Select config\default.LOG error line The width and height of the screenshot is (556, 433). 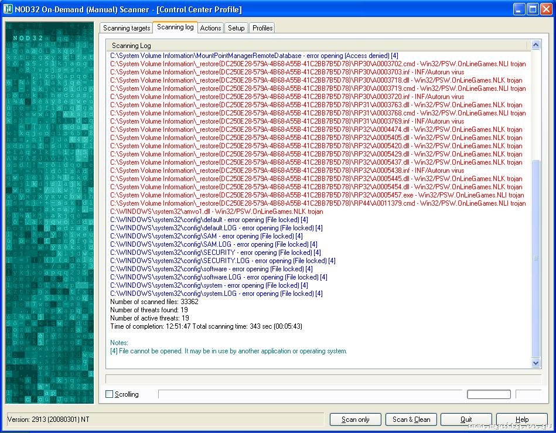216,228
